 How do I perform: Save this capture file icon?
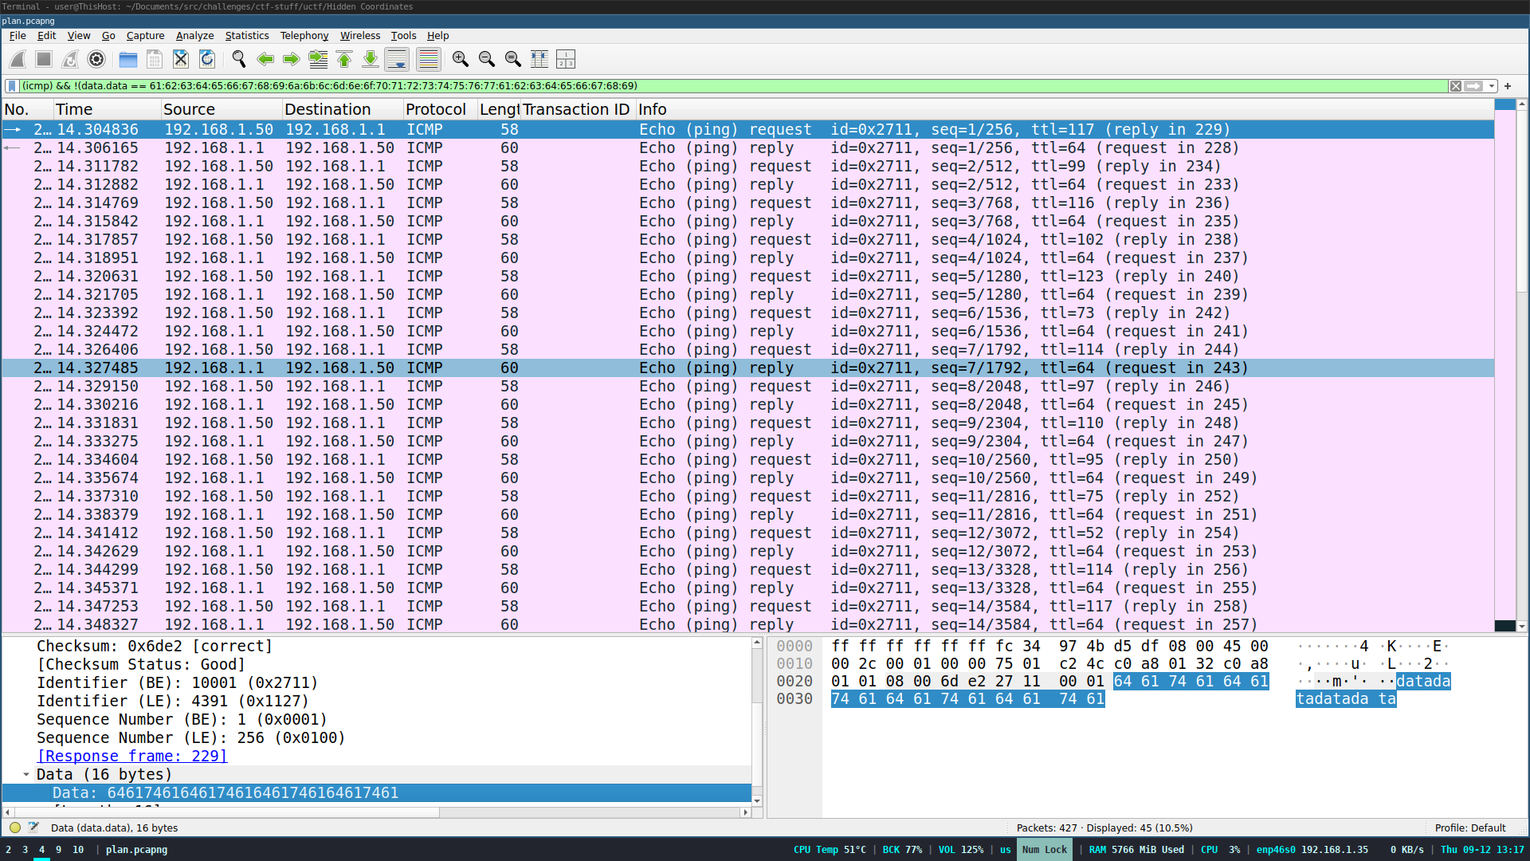click(155, 59)
